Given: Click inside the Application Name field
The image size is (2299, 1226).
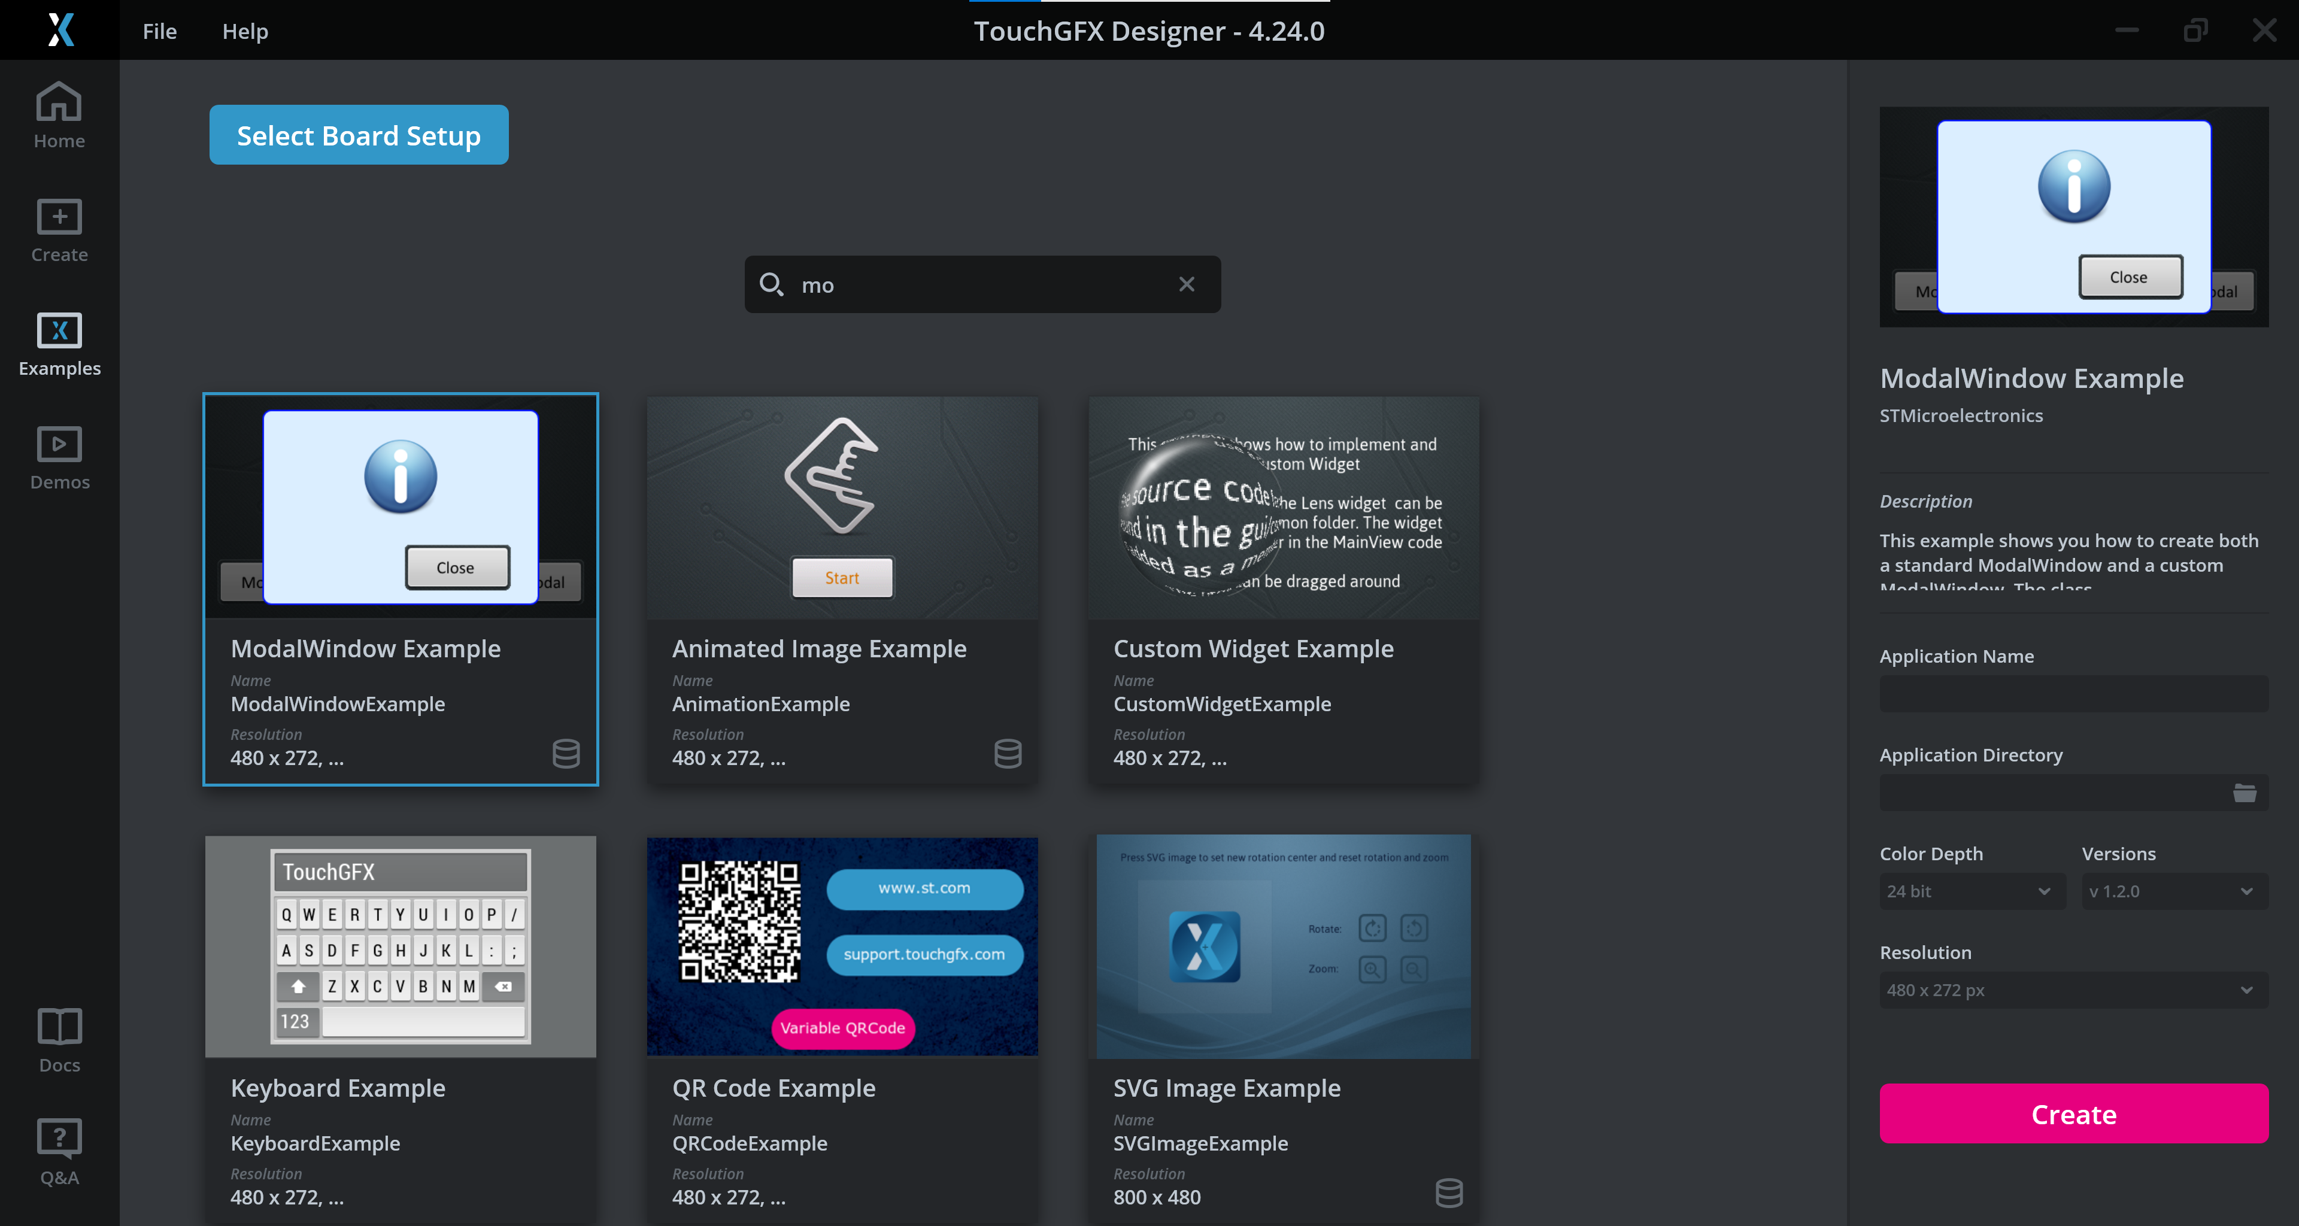Looking at the screenshot, I should tap(2072, 693).
